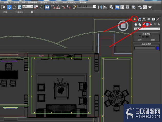Open the Motion command panel tab
This screenshot has width=162, height=122.
click(149, 19)
